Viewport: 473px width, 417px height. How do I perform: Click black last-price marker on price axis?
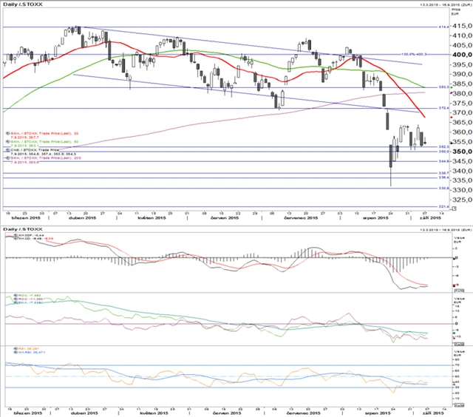pos(452,143)
